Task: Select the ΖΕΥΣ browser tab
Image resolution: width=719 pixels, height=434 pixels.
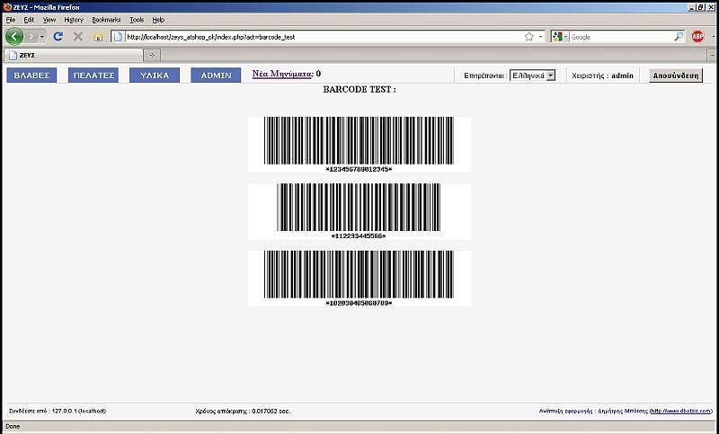Action: 74,55
